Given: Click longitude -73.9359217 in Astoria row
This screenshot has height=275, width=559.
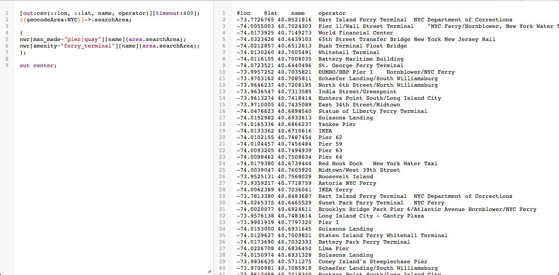Looking at the screenshot, I should 255,183.
